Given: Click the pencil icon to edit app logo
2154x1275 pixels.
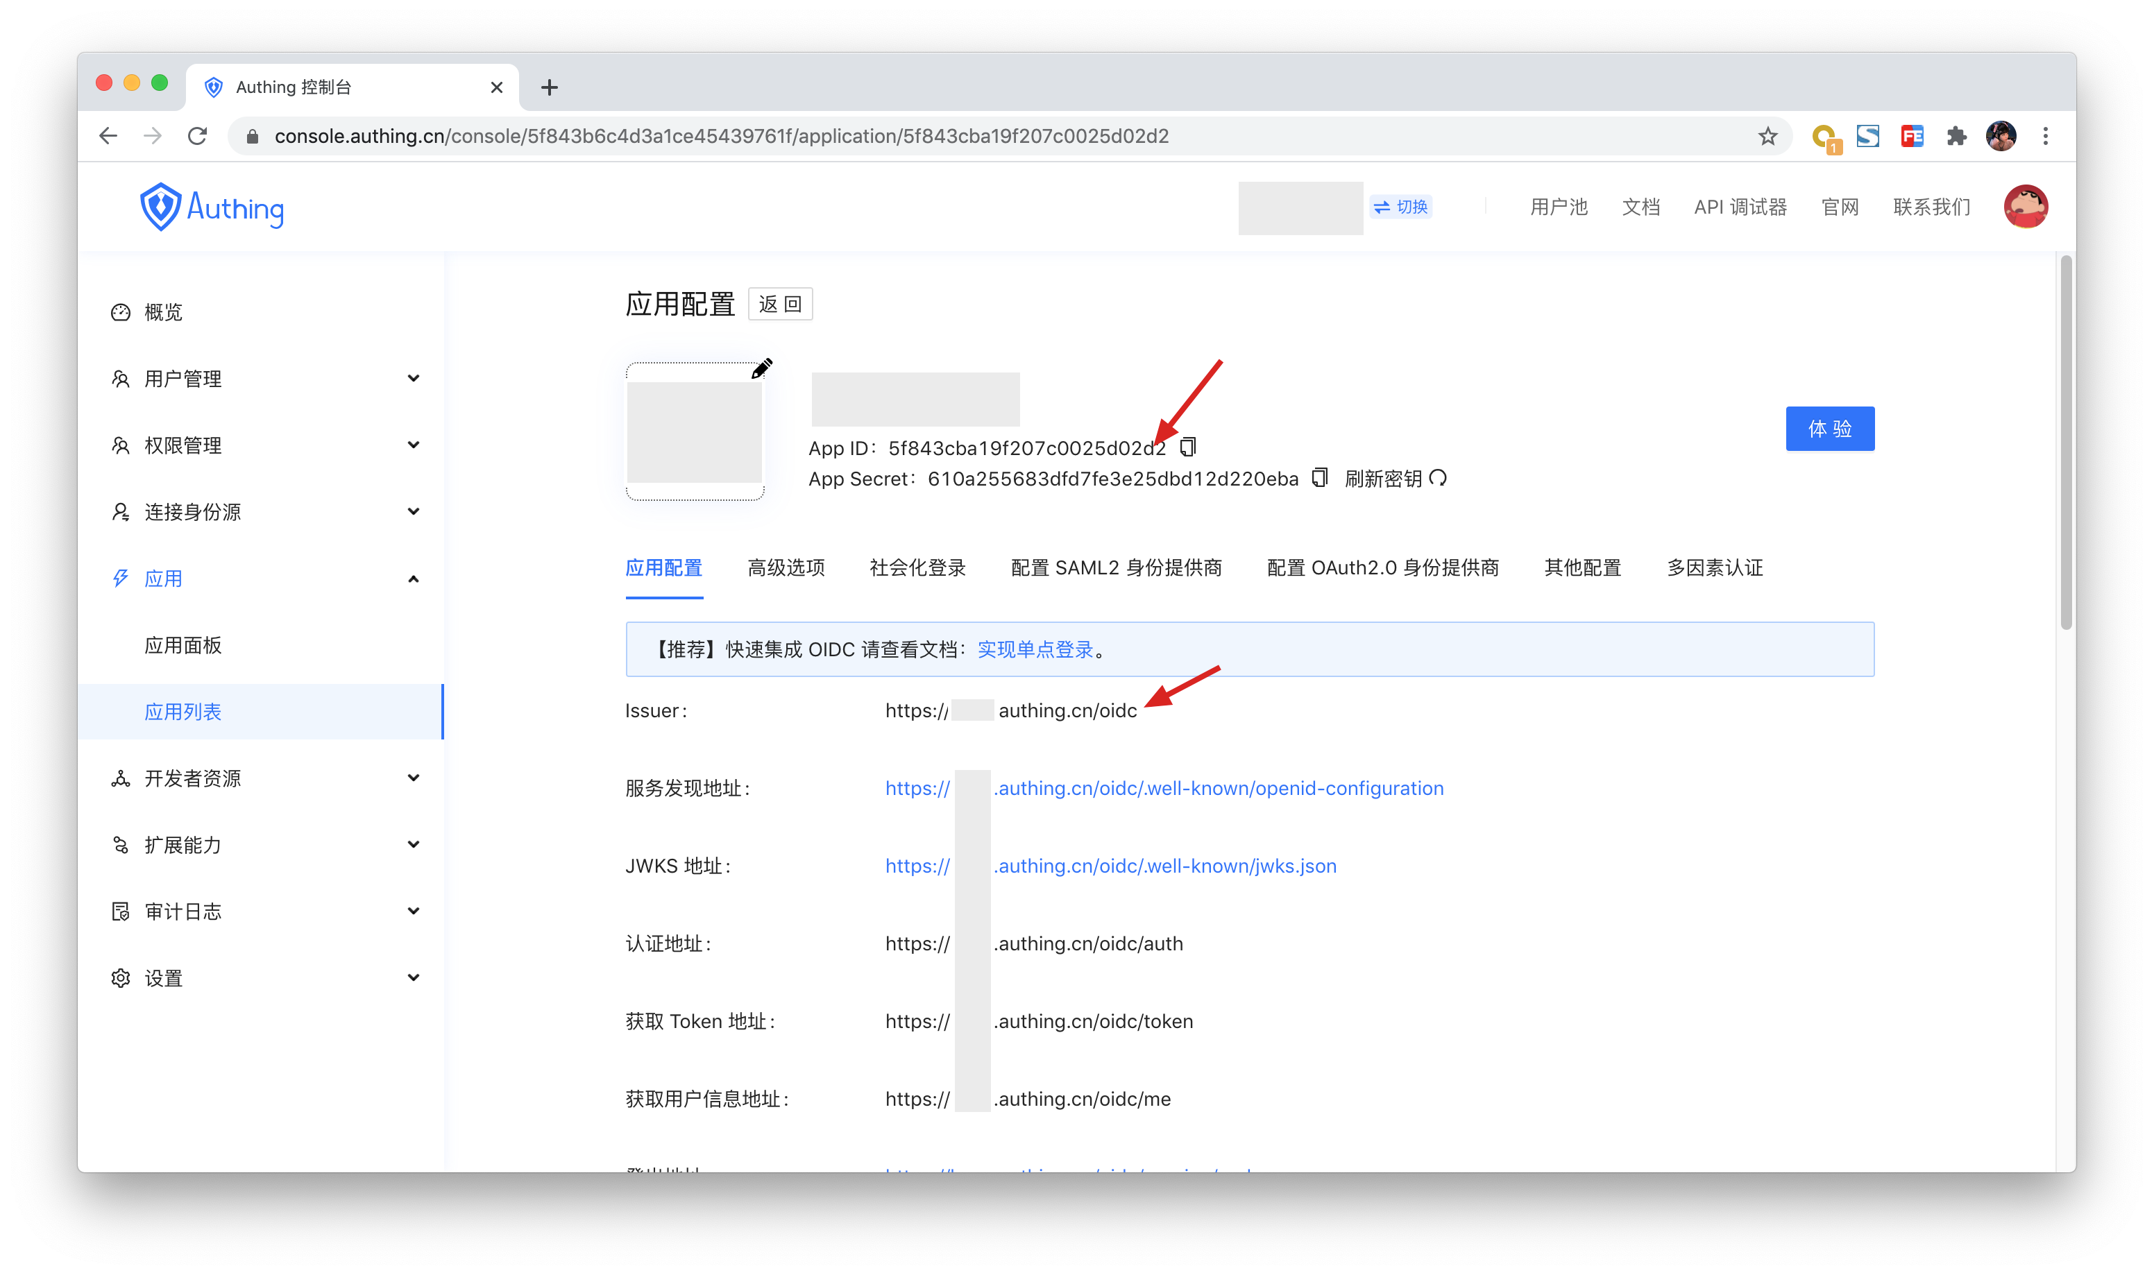Looking at the screenshot, I should coord(761,370).
